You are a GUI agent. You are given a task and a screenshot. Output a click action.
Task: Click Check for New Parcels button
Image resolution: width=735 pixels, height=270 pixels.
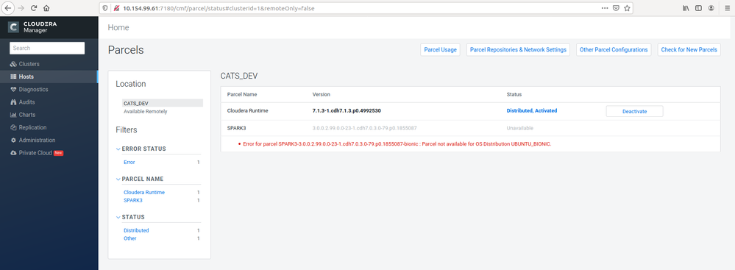tap(689, 50)
